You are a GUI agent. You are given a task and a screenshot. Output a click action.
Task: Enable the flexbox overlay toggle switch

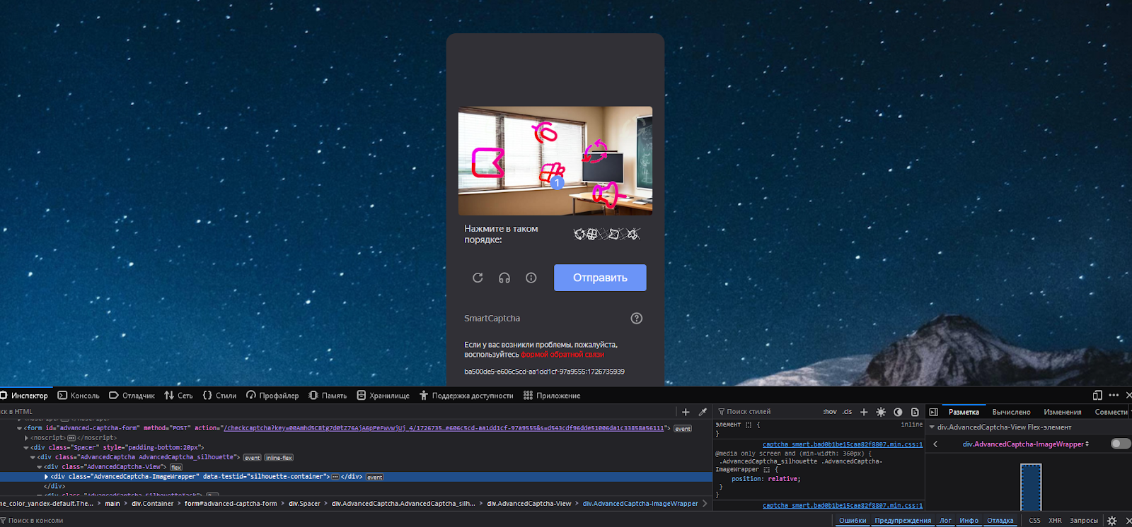pos(1121,444)
